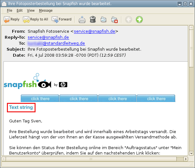
Task: Click the not-junk icon with red X
Action: [x=114, y=20]
